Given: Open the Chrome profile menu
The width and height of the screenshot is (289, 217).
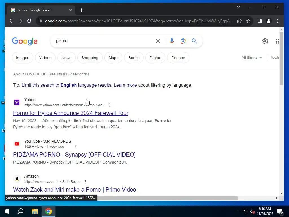Looking at the screenshot, I should 269,21.
